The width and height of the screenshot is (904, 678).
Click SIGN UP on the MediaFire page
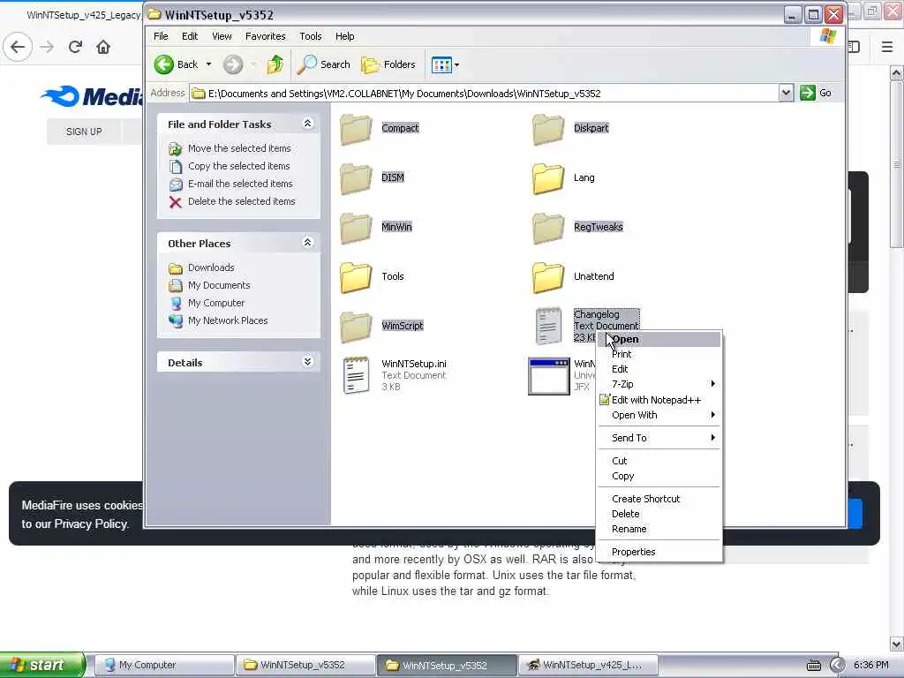click(84, 132)
